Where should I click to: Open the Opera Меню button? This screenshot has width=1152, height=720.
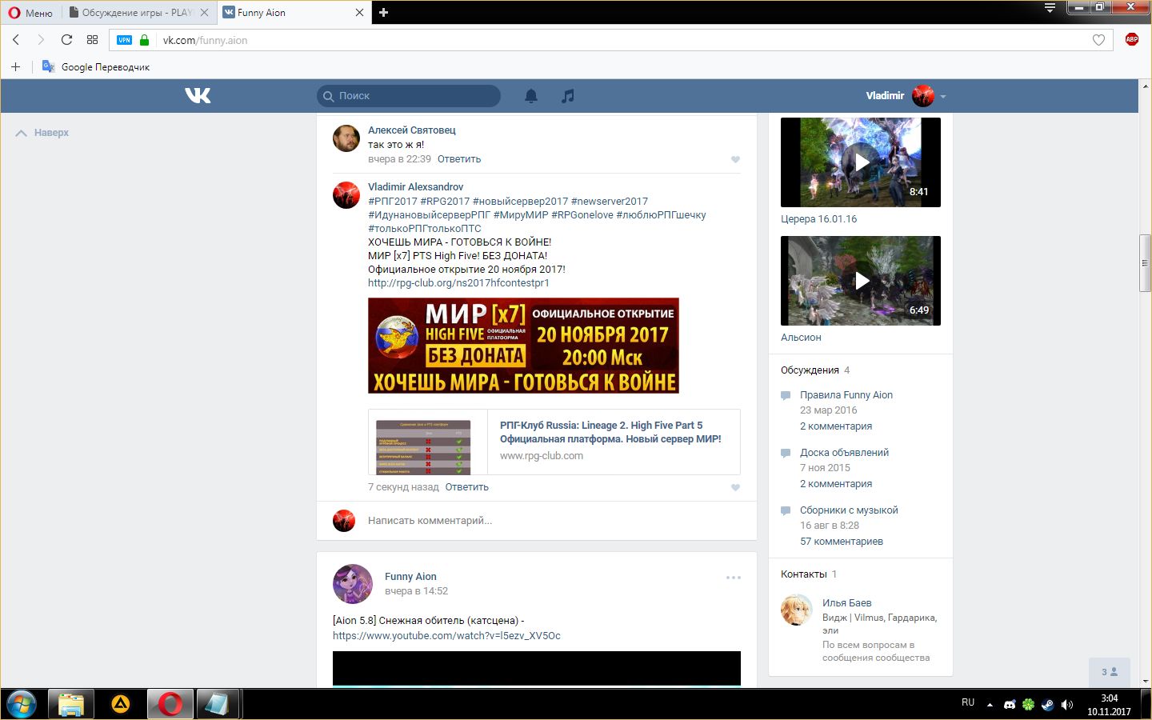[x=30, y=13]
